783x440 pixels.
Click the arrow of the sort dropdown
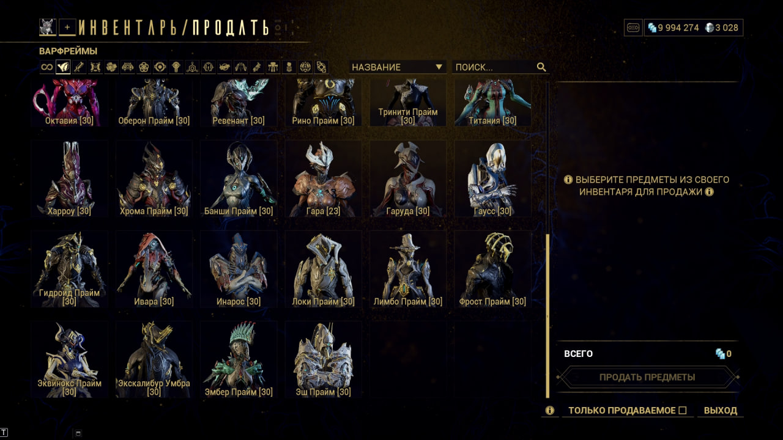tap(439, 67)
